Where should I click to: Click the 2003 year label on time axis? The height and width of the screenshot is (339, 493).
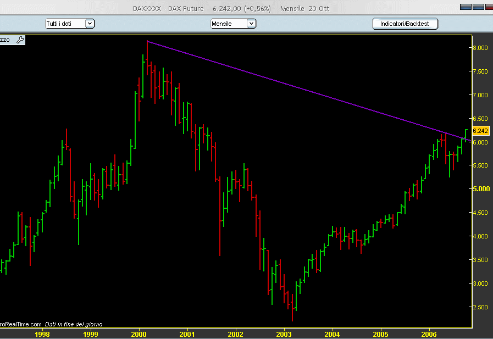284,334
